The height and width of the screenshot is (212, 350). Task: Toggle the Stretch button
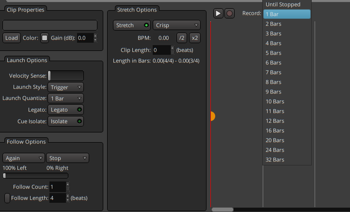(132, 25)
